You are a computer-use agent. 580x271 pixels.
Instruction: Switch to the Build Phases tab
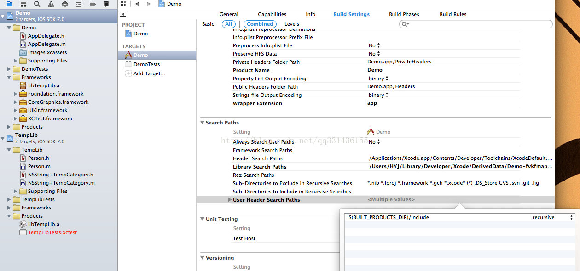tap(404, 14)
